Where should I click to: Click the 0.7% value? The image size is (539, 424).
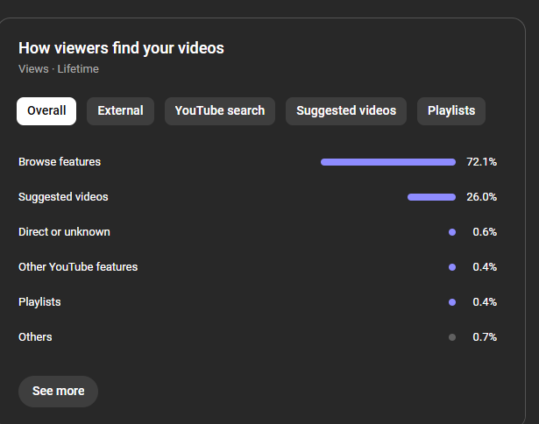(x=485, y=337)
